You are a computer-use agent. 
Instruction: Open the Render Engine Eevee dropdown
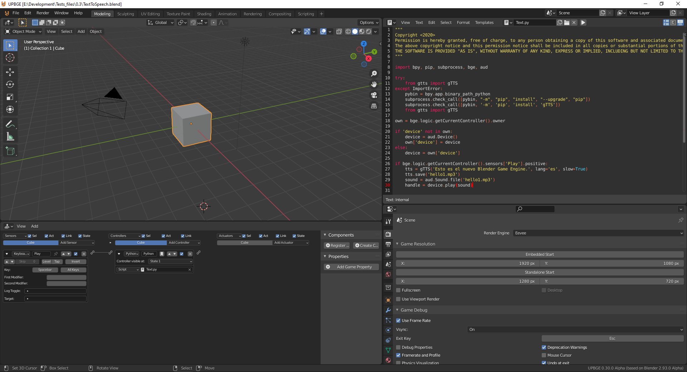tap(598, 233)
